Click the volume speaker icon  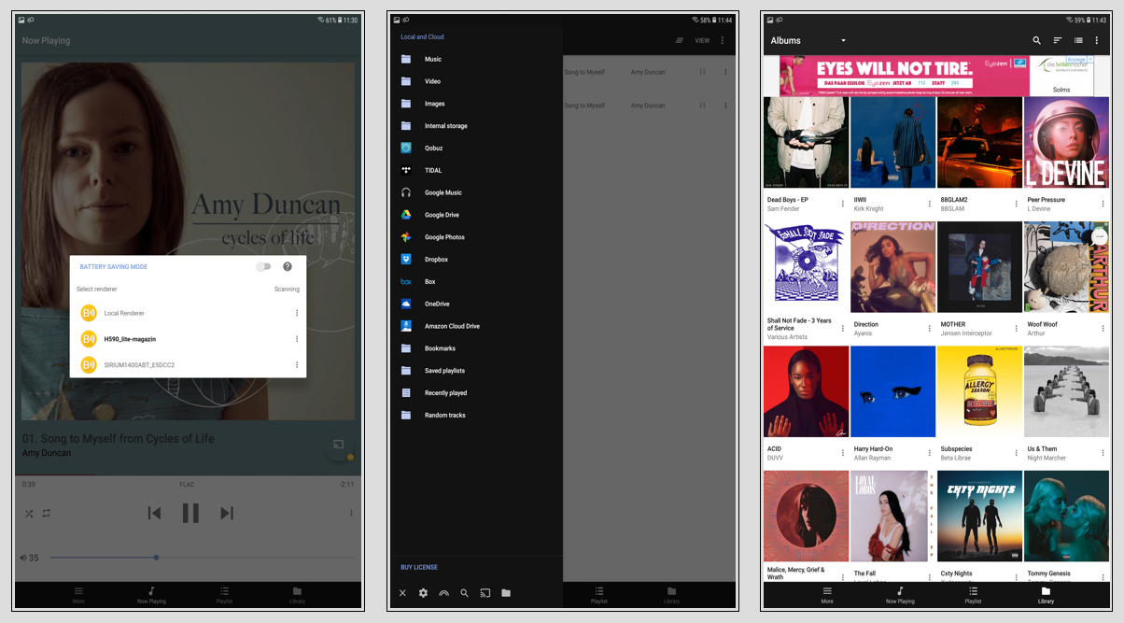[24, 558]
